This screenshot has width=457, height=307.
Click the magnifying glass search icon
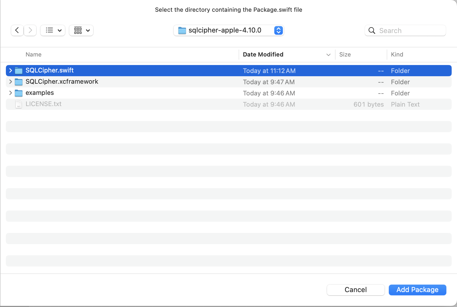[372, 31]
